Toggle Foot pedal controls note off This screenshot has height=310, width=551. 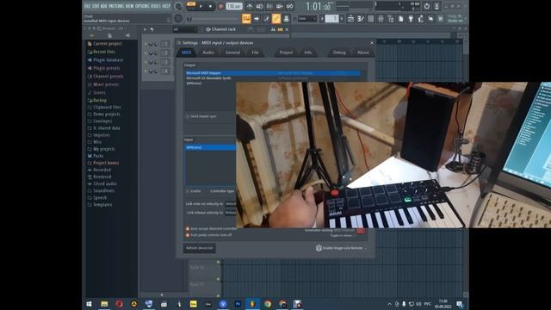[x=208, y=235]
